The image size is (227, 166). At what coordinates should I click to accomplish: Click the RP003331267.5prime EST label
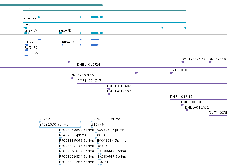point(77,162)
